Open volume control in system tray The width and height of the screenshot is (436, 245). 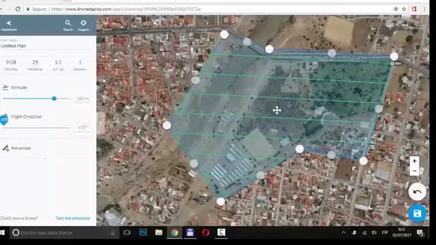374,233
